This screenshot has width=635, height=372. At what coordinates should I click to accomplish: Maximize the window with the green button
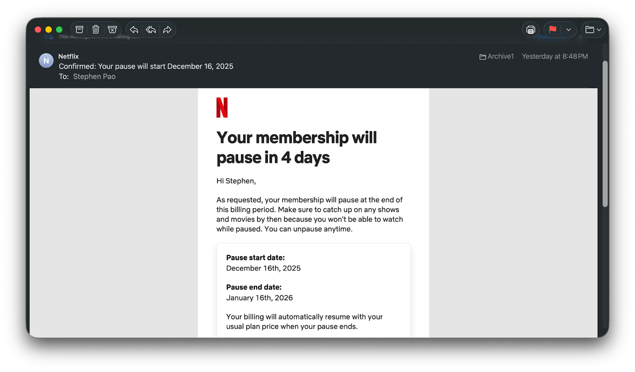coord(59,30)
